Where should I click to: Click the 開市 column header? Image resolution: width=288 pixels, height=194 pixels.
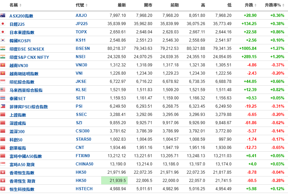[148, 5]
